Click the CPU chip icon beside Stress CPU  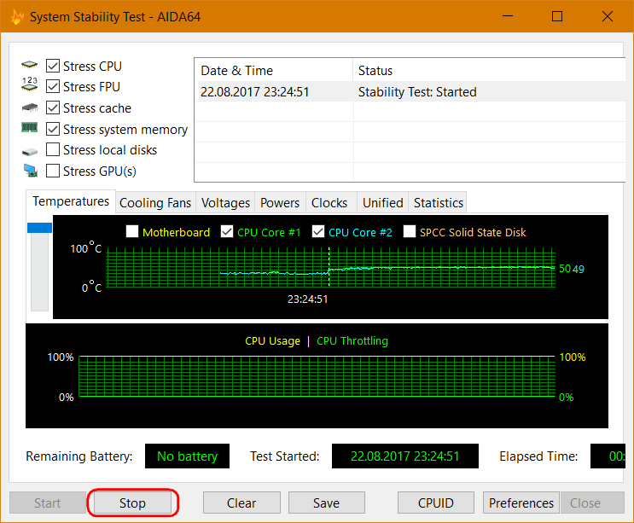tap(30, 65)
